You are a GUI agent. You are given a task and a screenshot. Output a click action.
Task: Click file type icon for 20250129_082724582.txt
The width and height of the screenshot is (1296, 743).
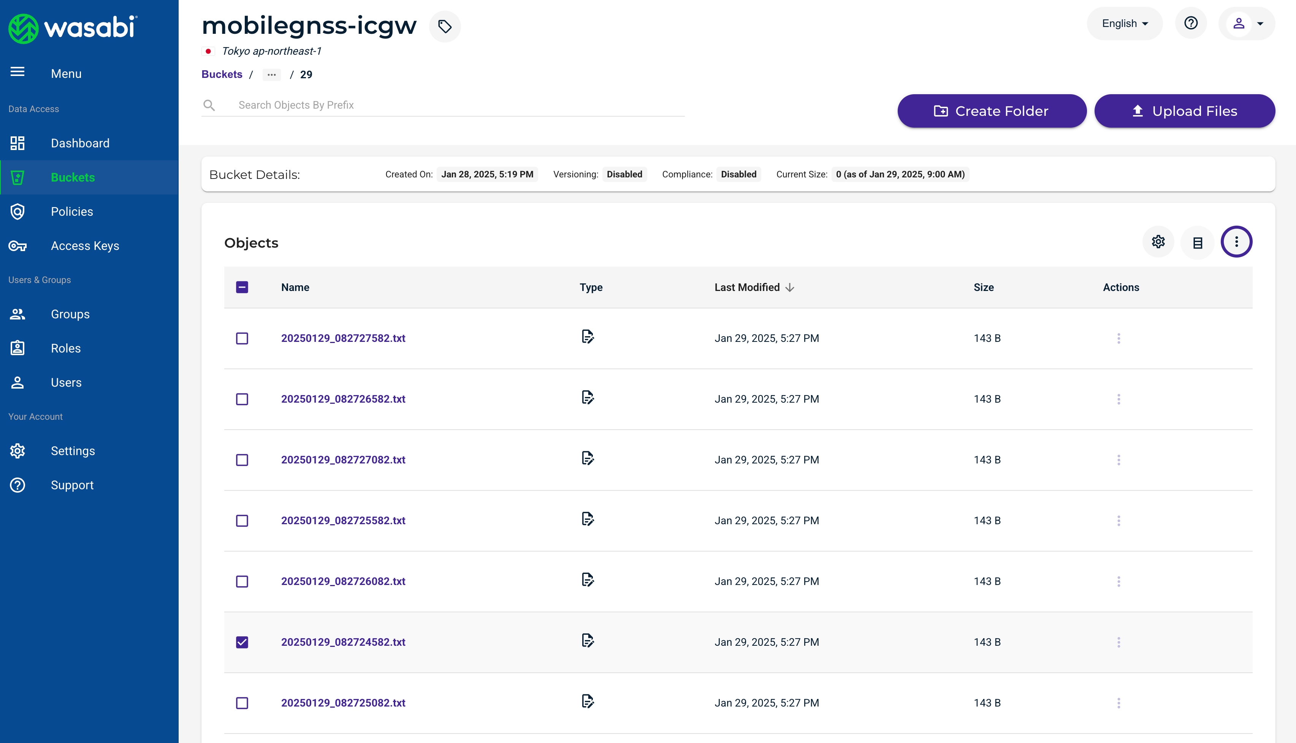click(588, 640)
